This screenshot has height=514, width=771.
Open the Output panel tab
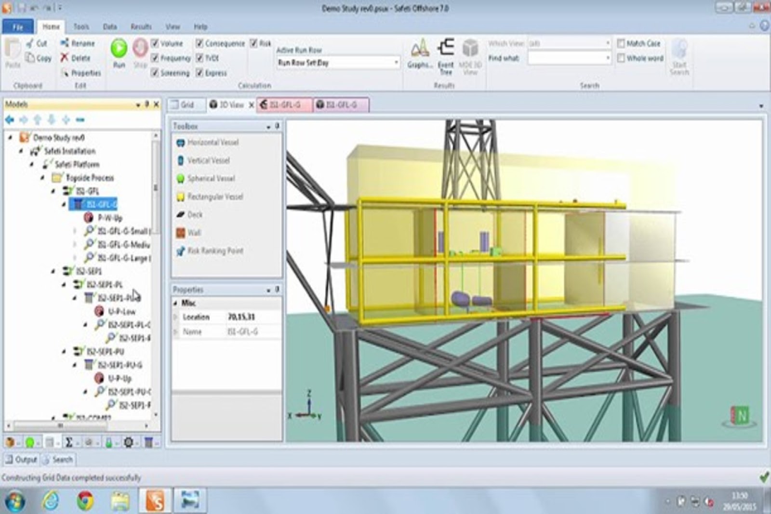[21, 460]
